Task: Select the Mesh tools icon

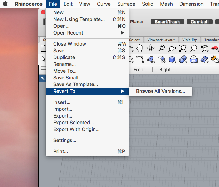Action: point(204,59)
